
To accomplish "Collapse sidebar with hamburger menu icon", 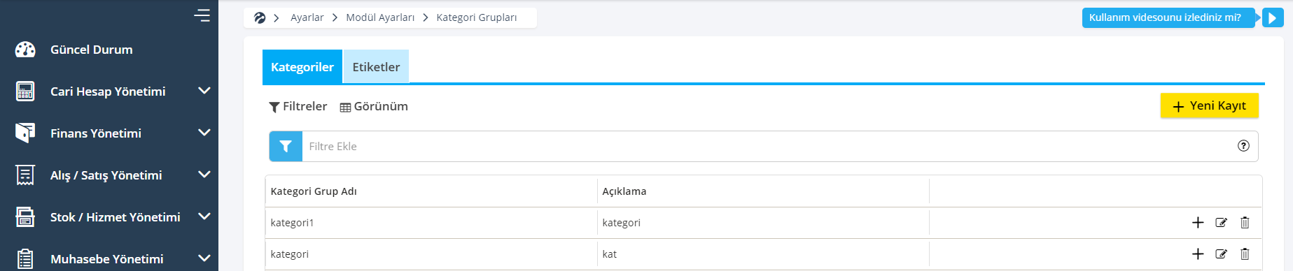I will [x=202, y=15].
